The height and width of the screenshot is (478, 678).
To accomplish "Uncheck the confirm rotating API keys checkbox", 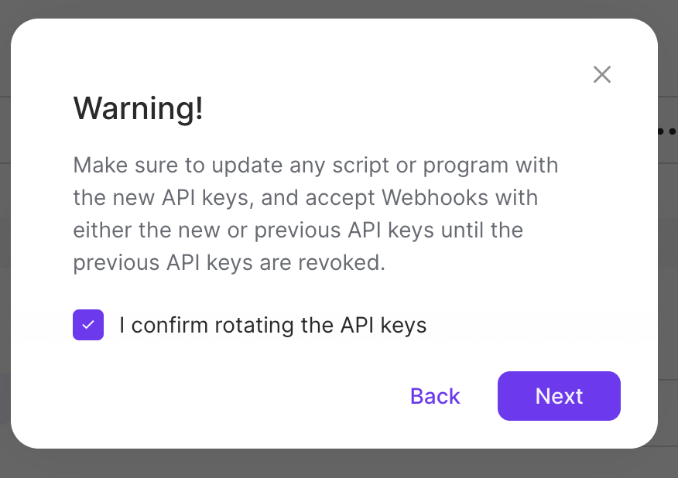I will coord(88,325).
